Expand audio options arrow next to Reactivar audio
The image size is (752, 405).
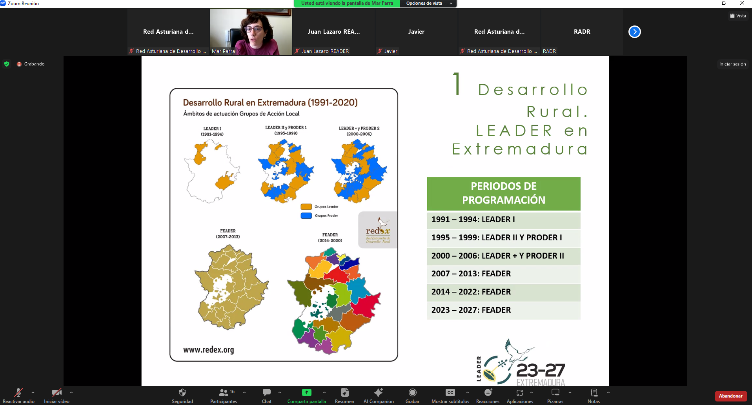pyautogui.click(x=33, y=392)
